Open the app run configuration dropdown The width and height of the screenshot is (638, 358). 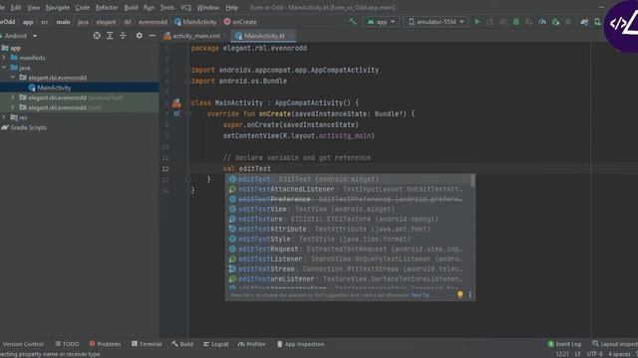(381, 22)
